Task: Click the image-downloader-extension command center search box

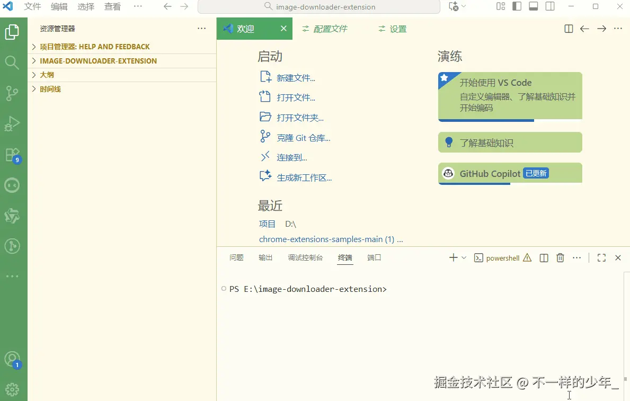Action: coord(319,7)
